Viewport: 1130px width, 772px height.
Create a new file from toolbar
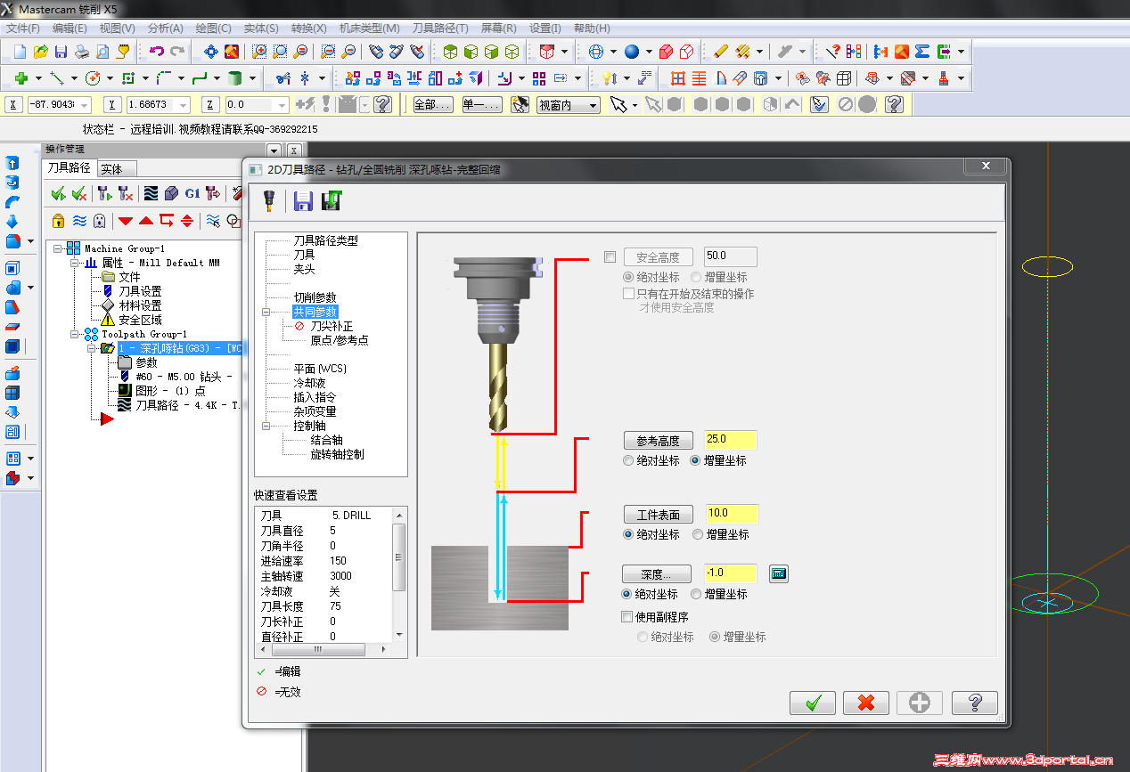click(20, 52)
